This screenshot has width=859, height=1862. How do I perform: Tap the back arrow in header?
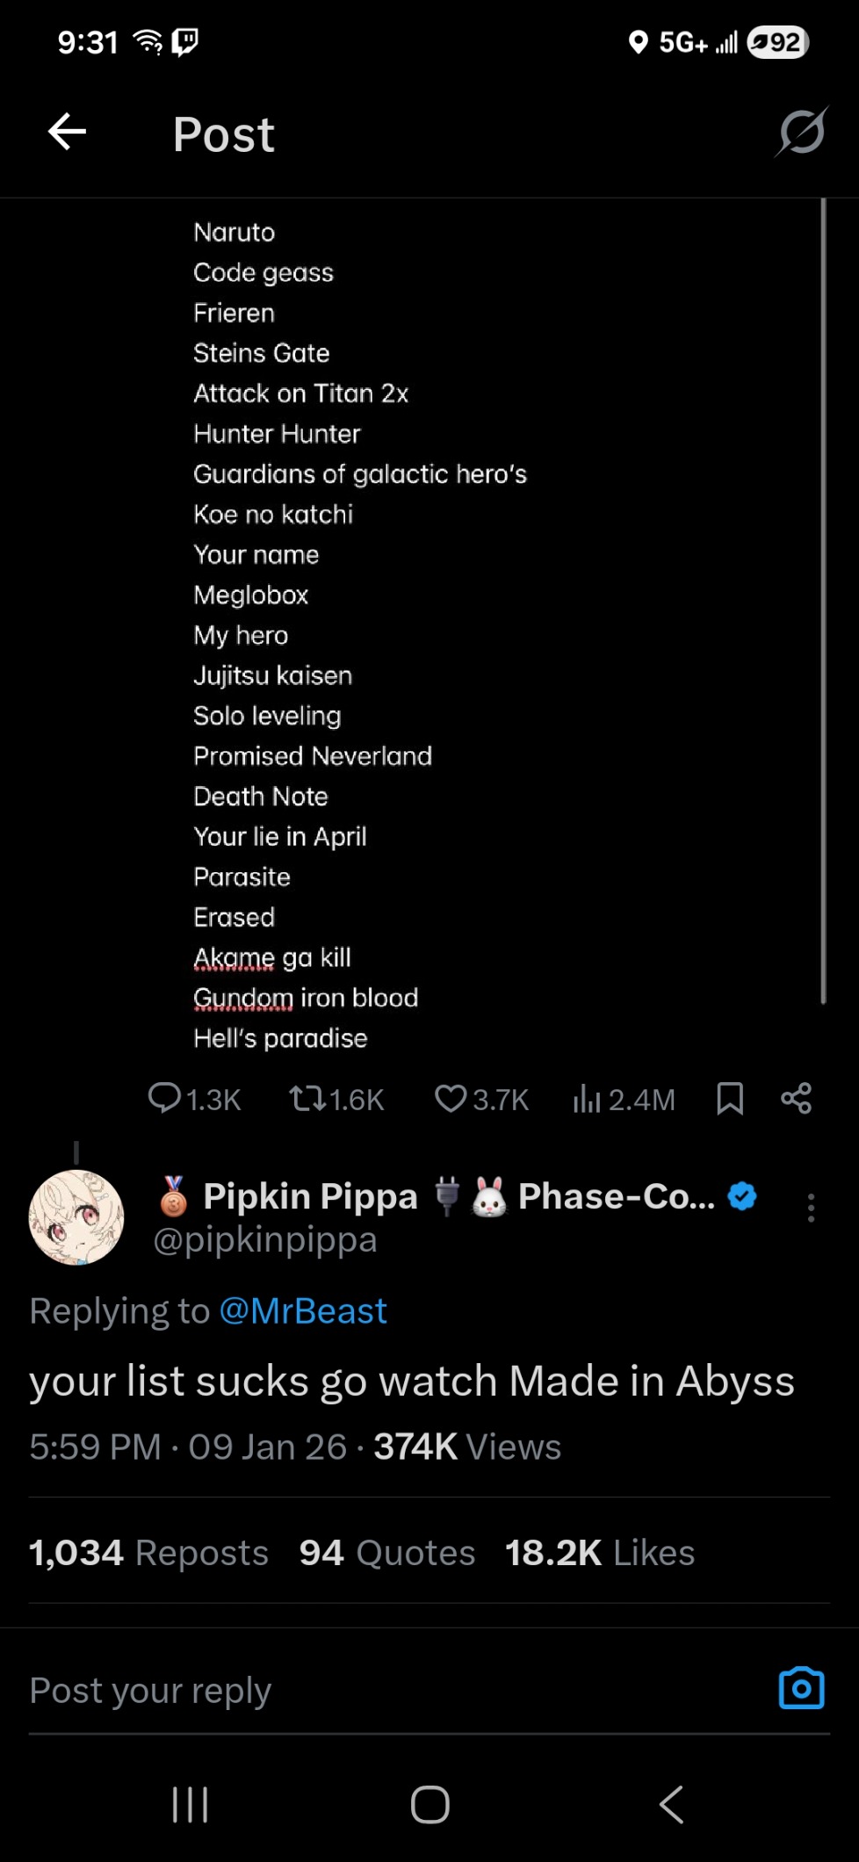click(x=67, y=133)
